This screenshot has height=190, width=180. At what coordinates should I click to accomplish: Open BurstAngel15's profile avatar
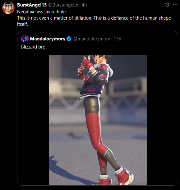(x=8, y=8)
